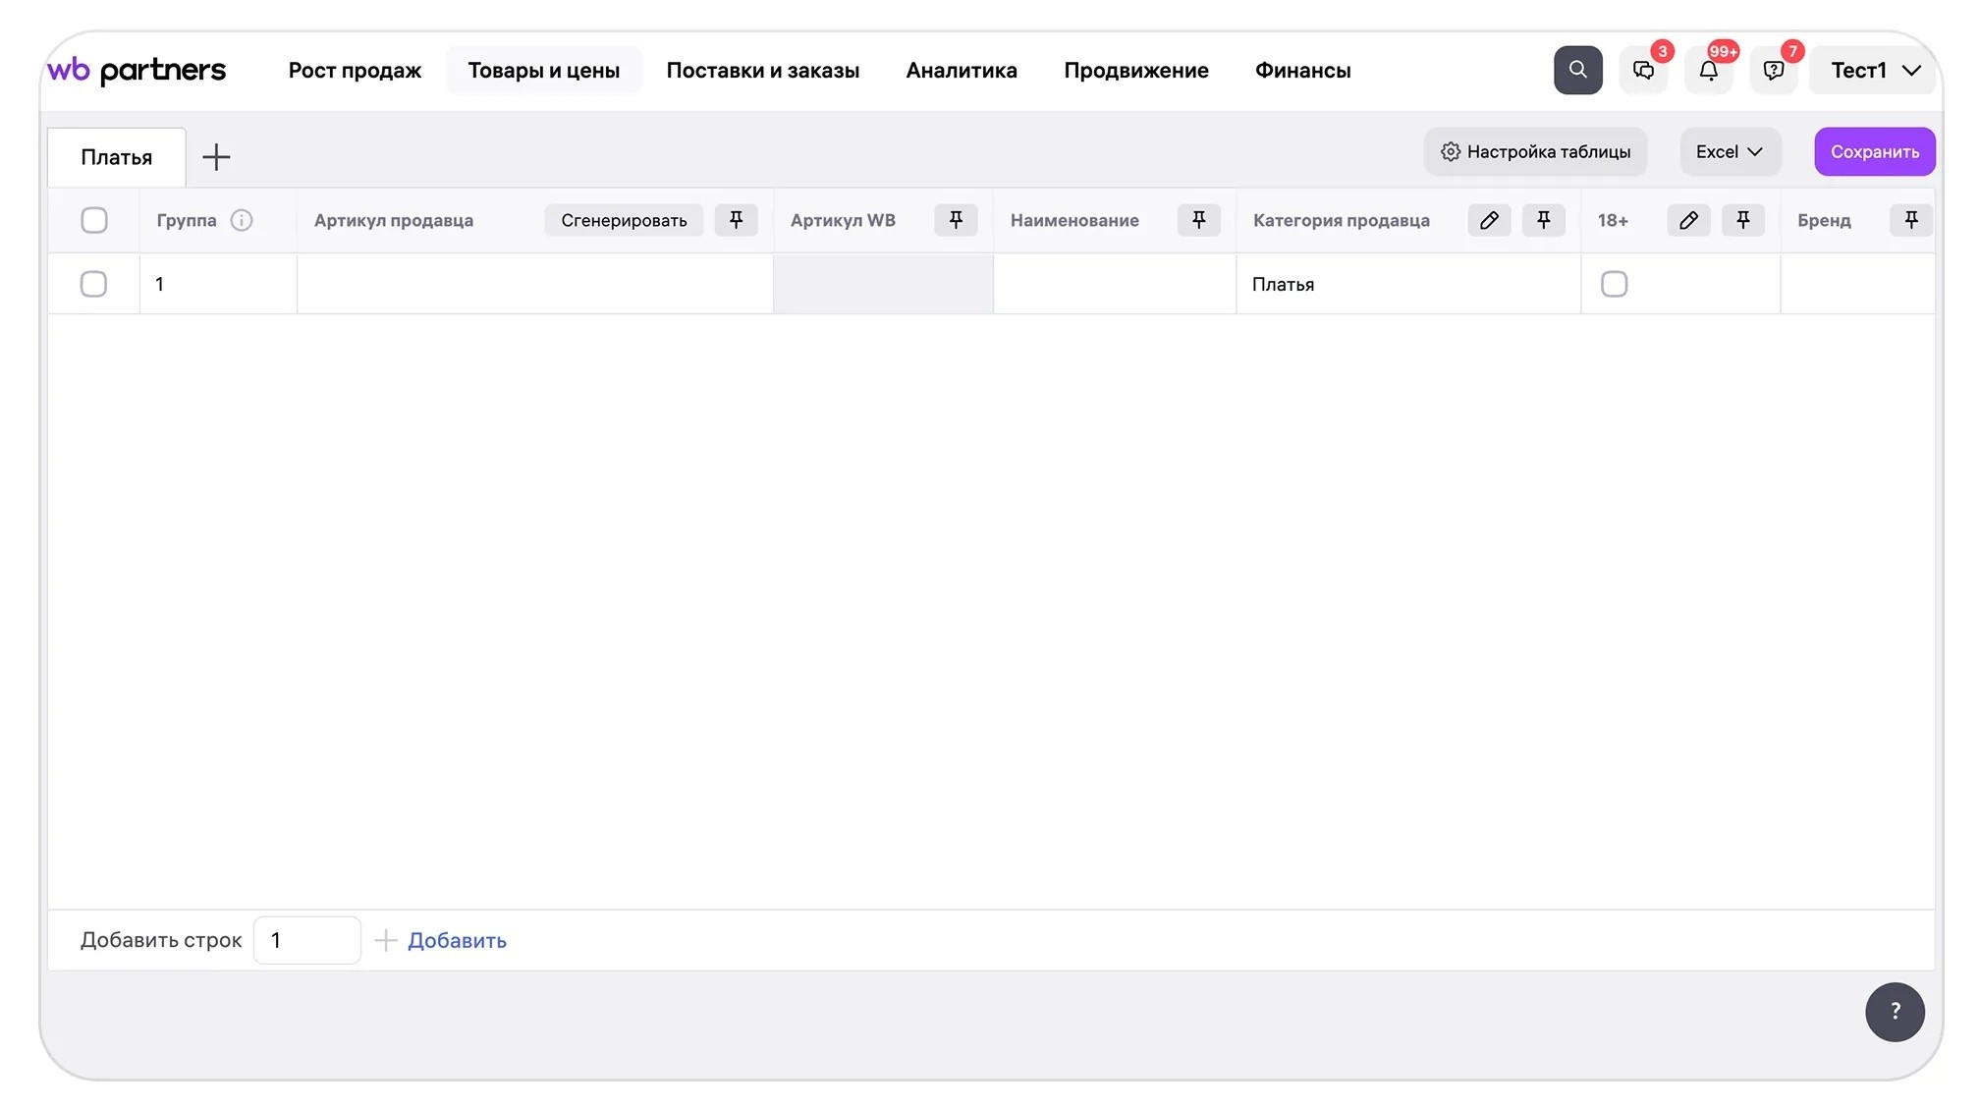The image size is (1980, 1108).
Task: Open the notifications bell icon
Action: [x=1708, y=70]
